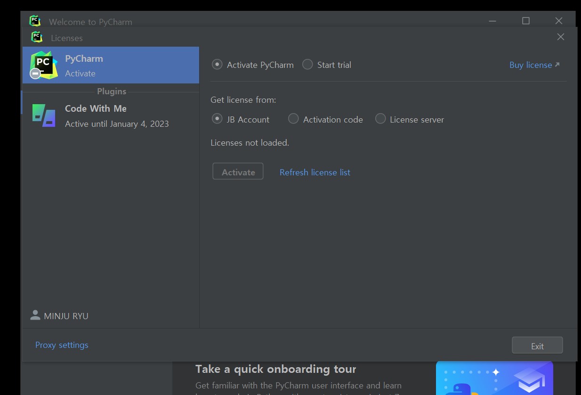
Task: Choose the Start trial option
Action: (x=307, y=65)
